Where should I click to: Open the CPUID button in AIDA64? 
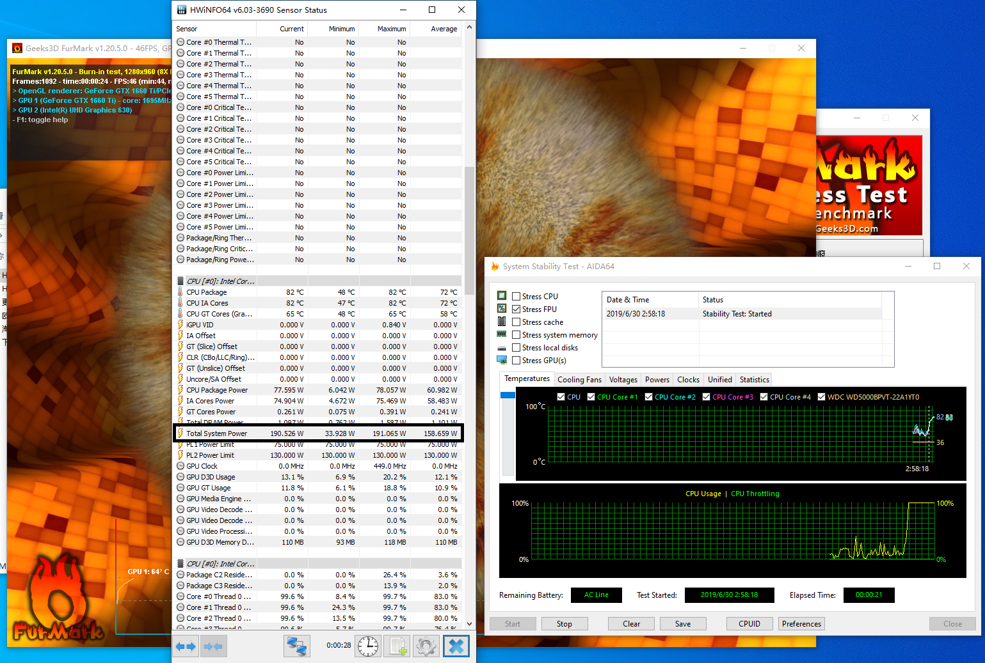(749, 624)
